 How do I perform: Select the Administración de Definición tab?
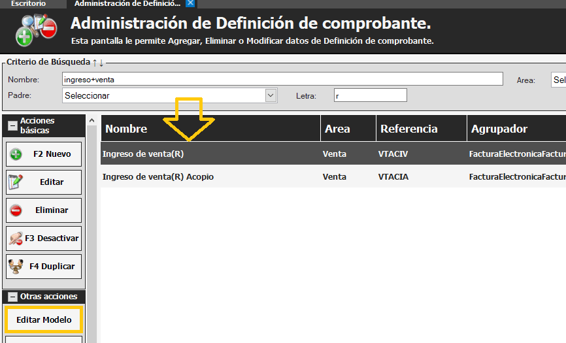[126, 3]
